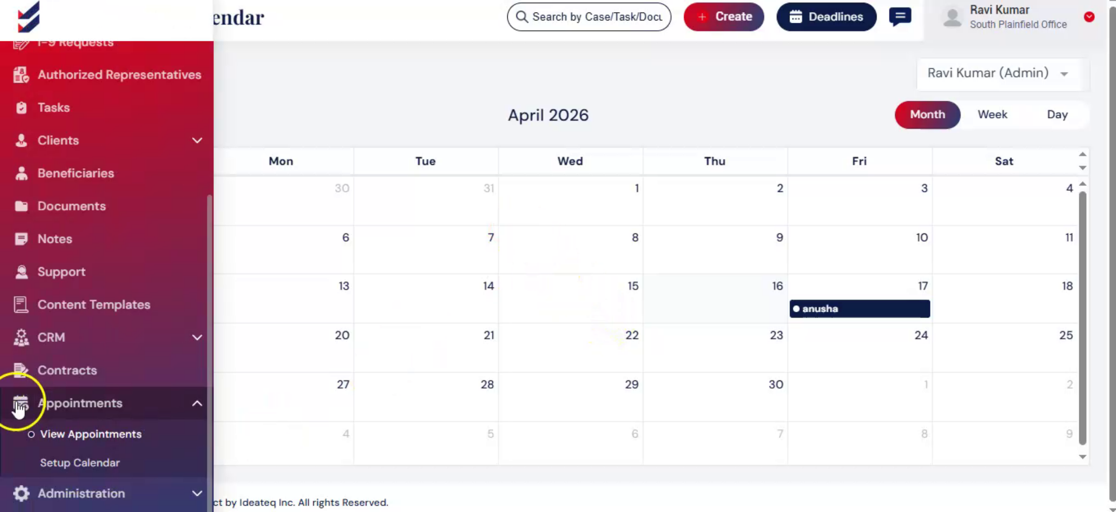Expand the CRM submenu chevron
The image size is (1116, 512).
coord(197,337)
